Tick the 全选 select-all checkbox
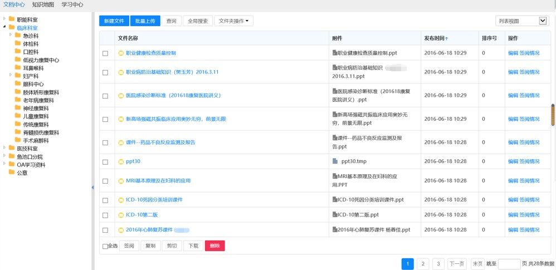Image resolution: width=556 pixels, height=270 pixels. (105, 246)
